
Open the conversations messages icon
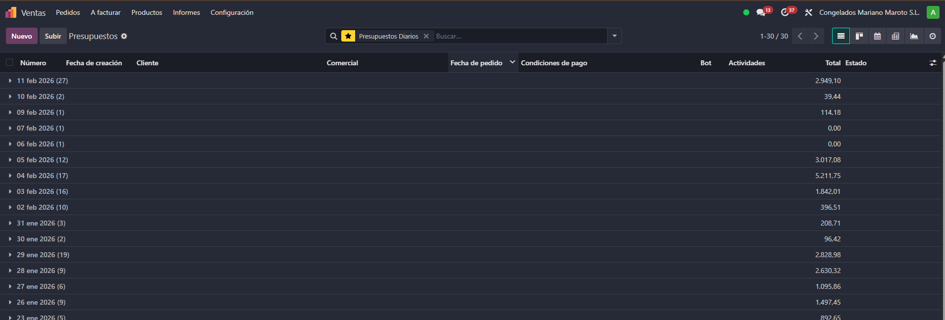[761, 12]
